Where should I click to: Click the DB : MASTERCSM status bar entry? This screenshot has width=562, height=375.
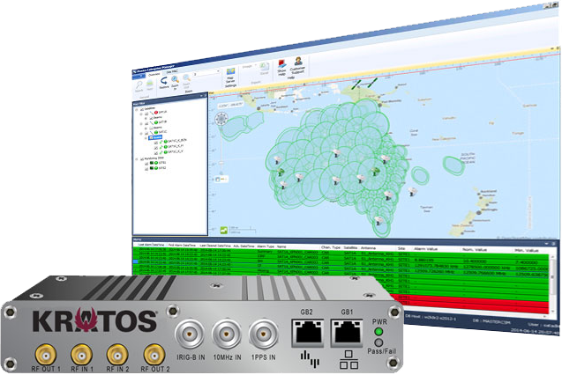[x=492, y=321]
